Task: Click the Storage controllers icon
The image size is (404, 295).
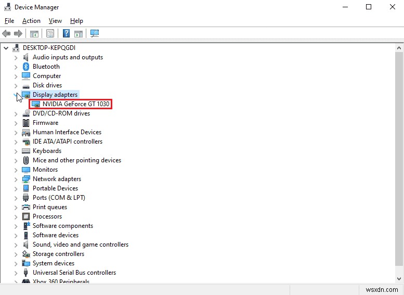Action: pyautogui.click(x=26, y=254)
